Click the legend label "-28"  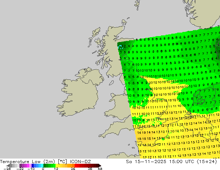7,169
